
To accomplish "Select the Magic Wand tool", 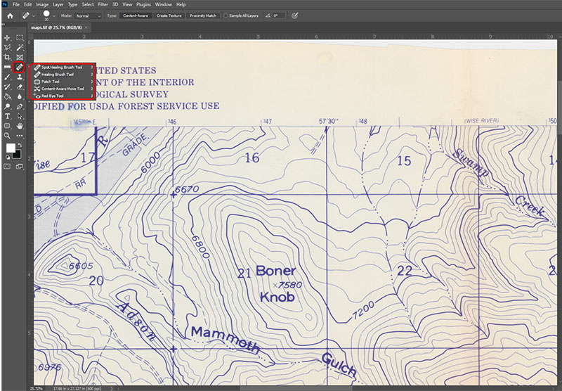I will coord(20,47).
